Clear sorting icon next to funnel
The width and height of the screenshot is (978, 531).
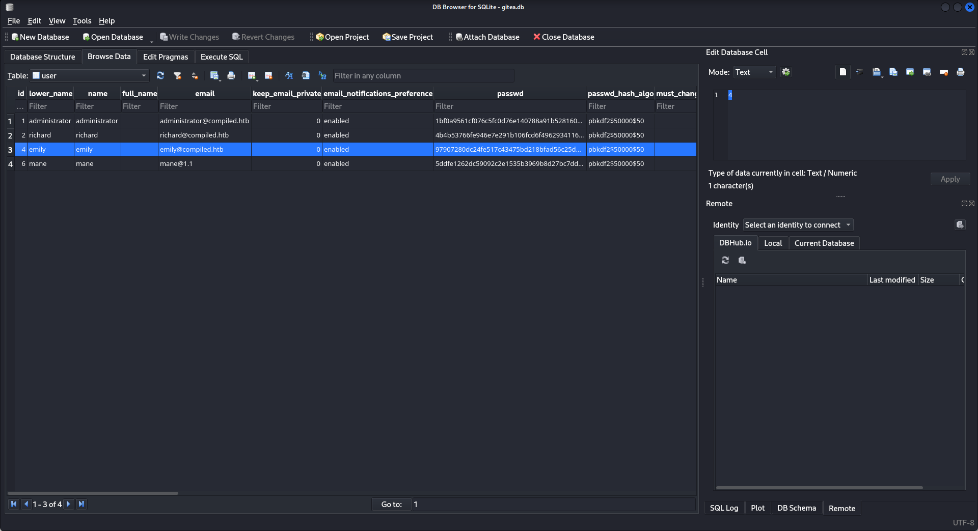click(x=194, y=76)
